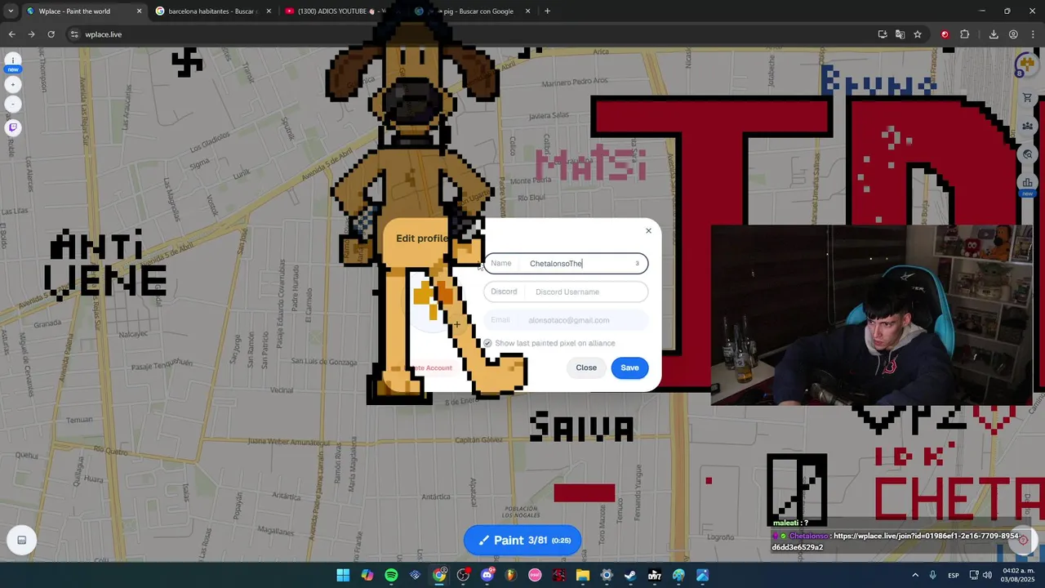Open the browser extensions puzzle icon

pos(965,34)
